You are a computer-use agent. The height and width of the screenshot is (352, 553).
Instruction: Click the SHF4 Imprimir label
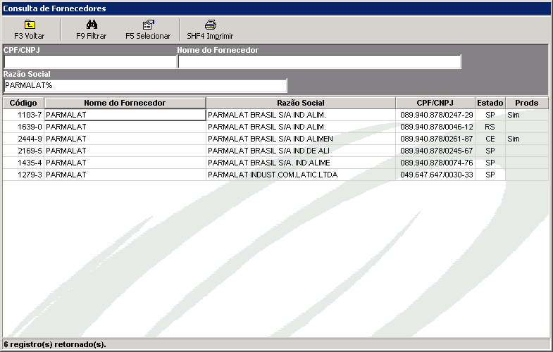click(x=210, y=36)
